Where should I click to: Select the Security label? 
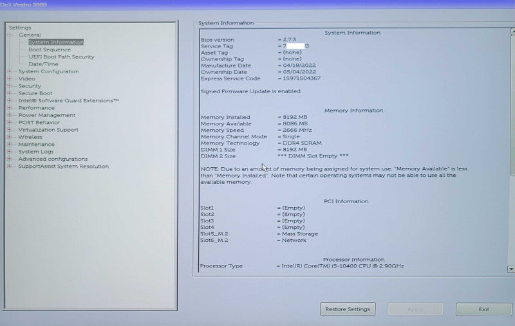click(30, 86)
